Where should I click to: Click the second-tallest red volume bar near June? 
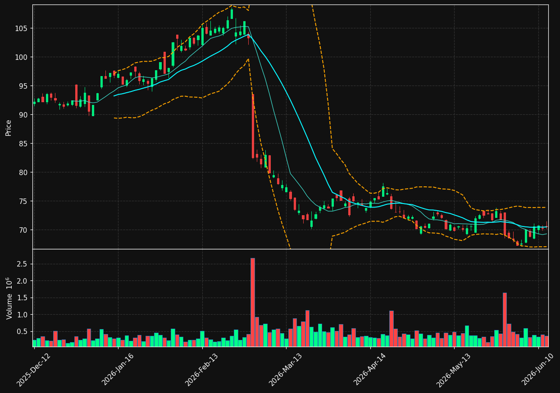point(505,320)
